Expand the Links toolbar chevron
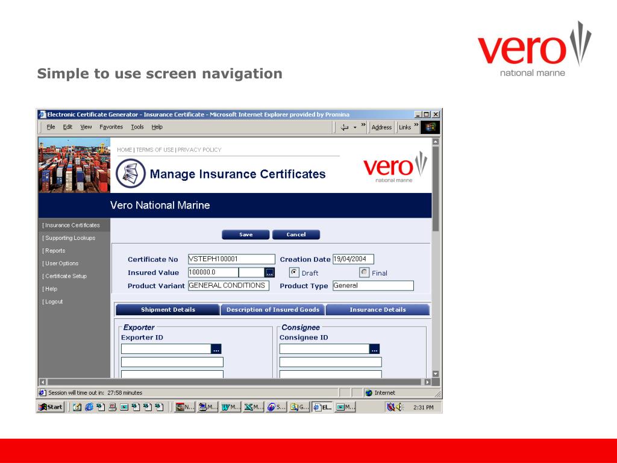 pyautogui.click(x=416, y=125)
